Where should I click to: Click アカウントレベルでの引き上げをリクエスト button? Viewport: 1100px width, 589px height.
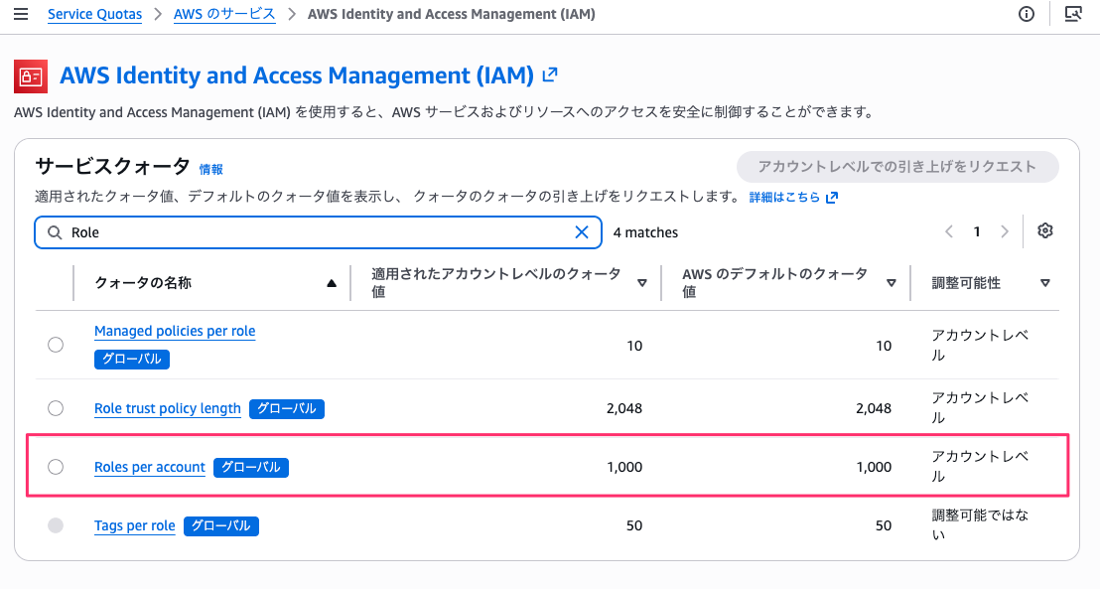[x=897, y=167]
